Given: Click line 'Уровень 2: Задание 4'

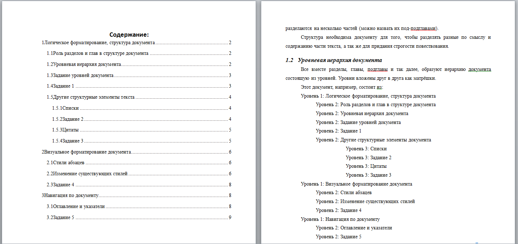Looking at the screenshot, I should click(x=339, y=211).
